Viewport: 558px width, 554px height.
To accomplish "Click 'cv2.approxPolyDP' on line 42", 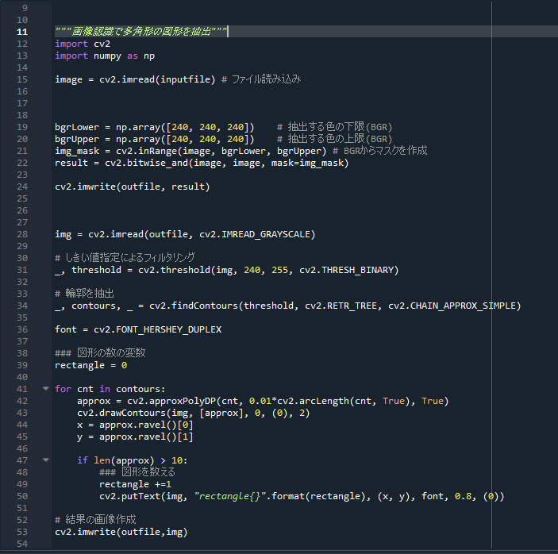I will [171, 401].
